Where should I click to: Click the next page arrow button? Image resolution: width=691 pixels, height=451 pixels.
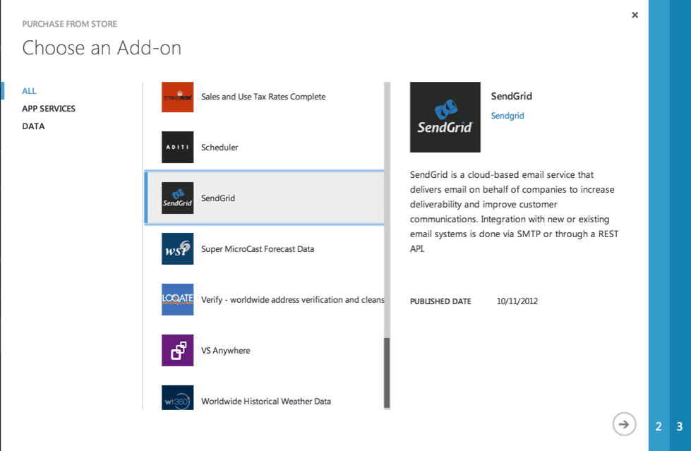click(624, 424)
